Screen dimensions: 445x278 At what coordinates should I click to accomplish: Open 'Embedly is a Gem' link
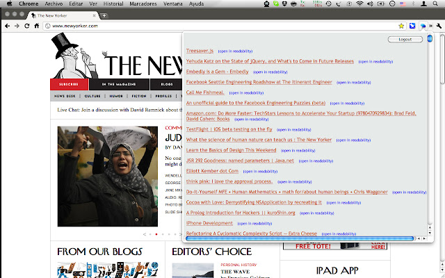pos(218,72)
